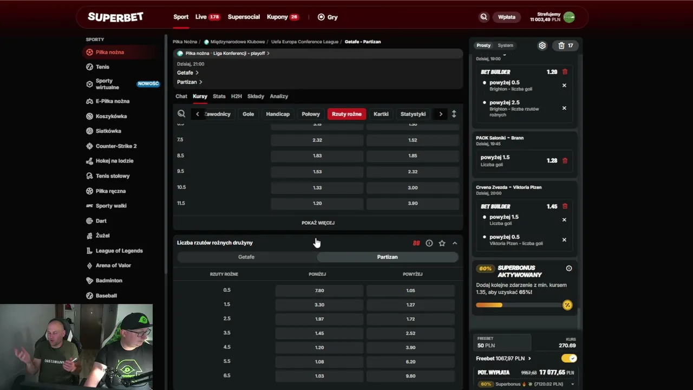The width and height of the screenshot is (693, 390).
Task: Open bet slip settings gear
Action: coord(542,45)
